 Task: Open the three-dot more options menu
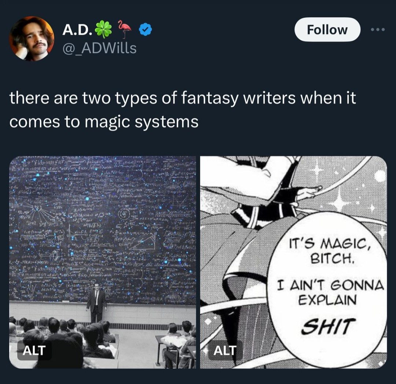(x=378, y=30)
